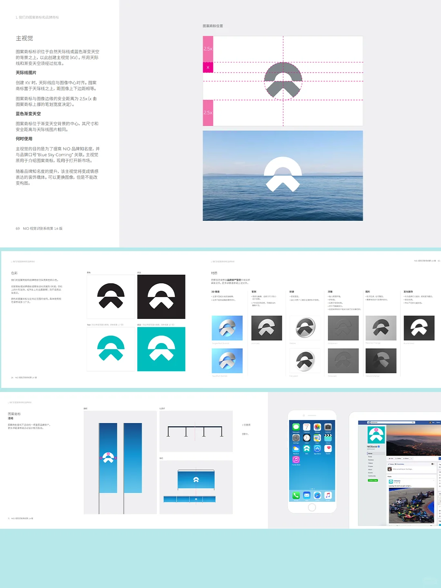The width and height of the screenshot is (441, 588).
Task: Click the sunset cover photo
Action: coord(414,440)
